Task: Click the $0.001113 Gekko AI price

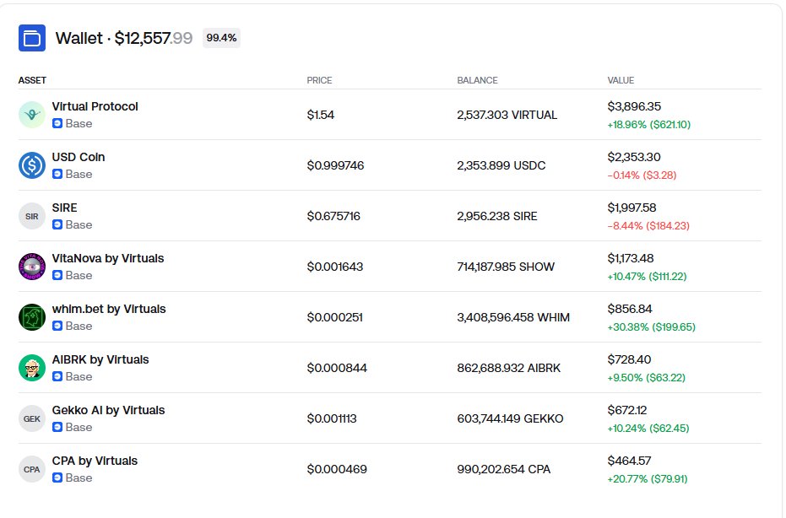Action: [x=331, y=418]
